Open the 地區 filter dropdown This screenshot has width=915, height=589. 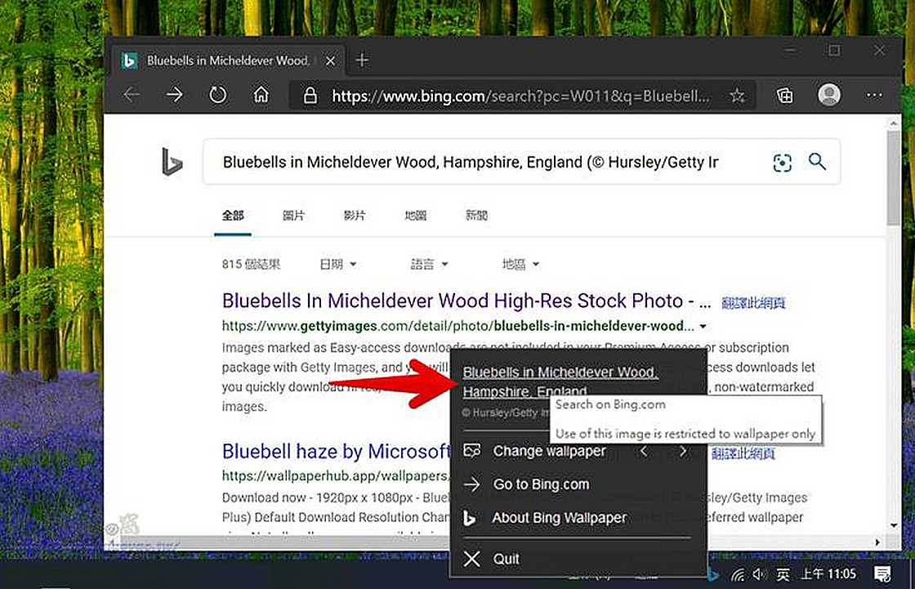(520, 265)
